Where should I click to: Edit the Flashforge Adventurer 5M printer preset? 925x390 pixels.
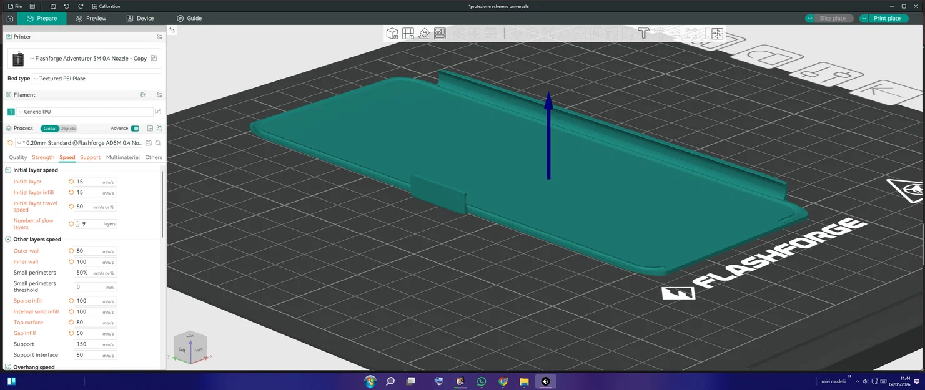coord(154,59)
